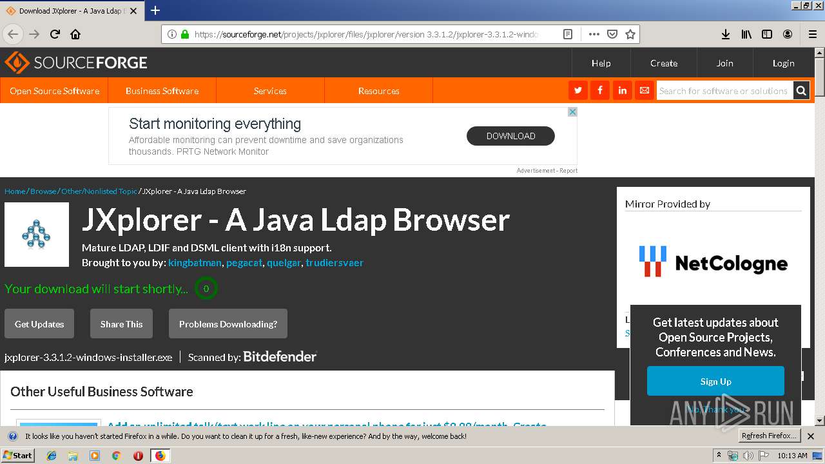Viewport: 825px width, 464px height.
Task: Click the page vertical scrollbar
Action: click(819, 237)
